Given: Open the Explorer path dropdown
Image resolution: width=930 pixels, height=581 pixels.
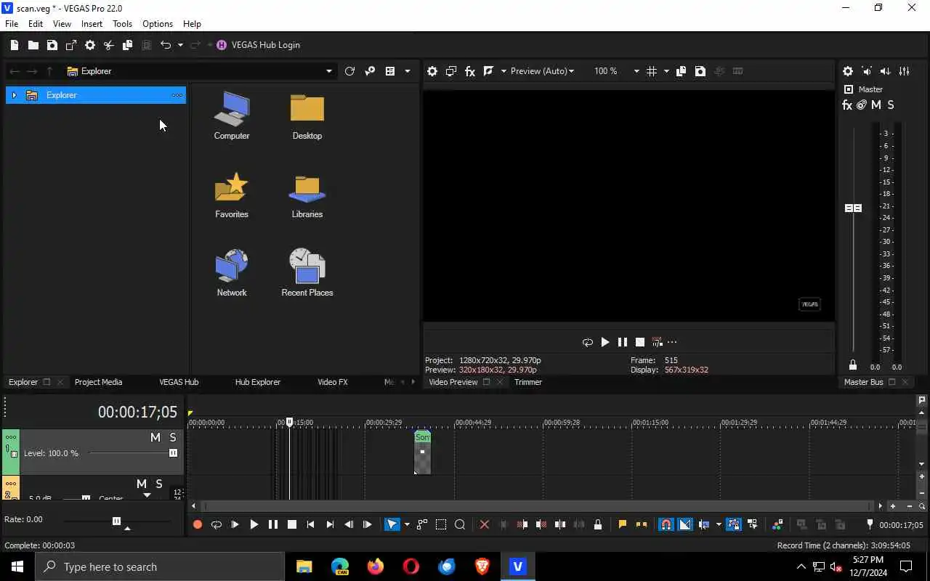Looking at the screenshot, I should coord(328,71).
